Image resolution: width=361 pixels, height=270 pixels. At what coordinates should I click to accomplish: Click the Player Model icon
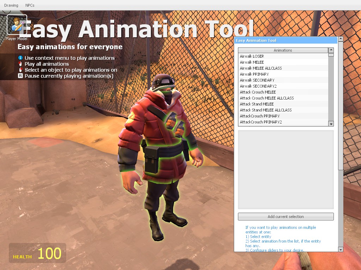click(x=17, y=25)
